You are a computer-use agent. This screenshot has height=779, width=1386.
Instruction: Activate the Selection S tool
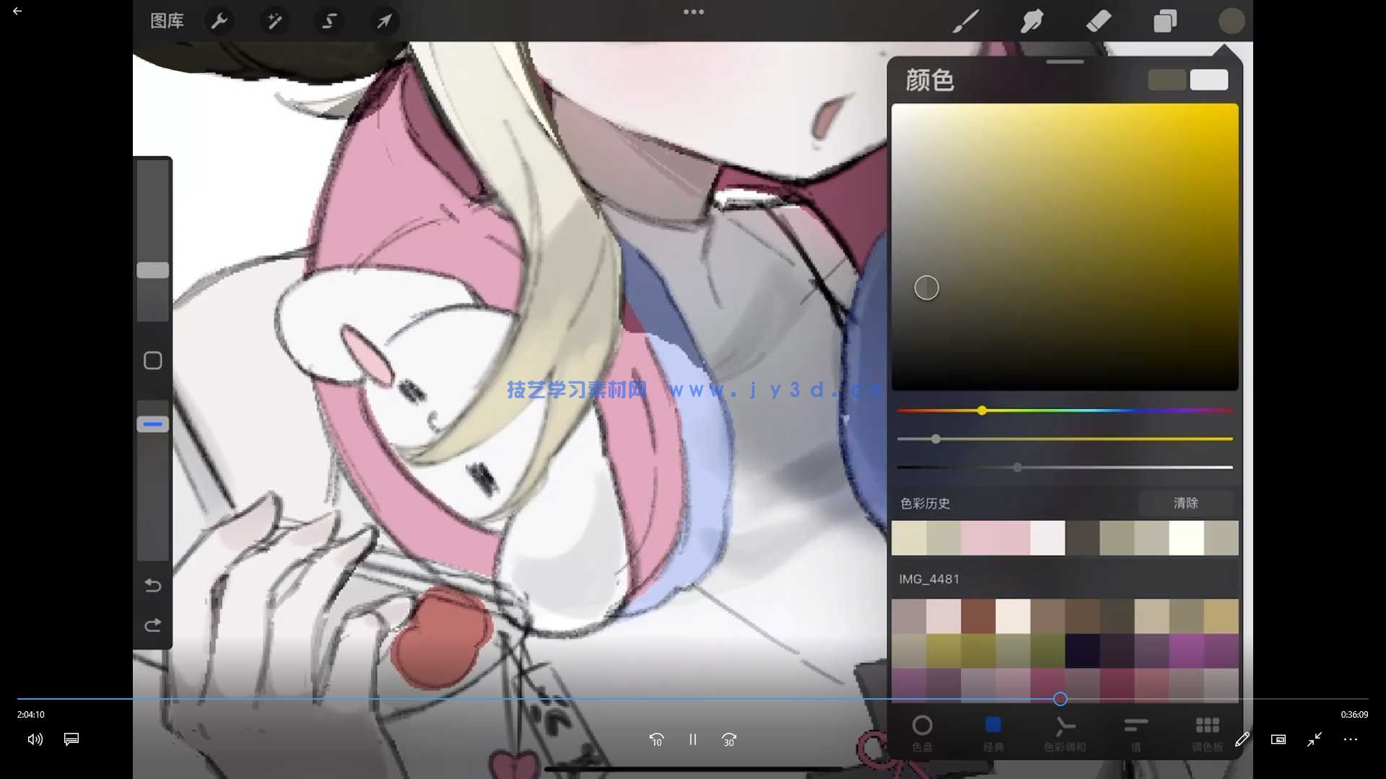(329, 21)
